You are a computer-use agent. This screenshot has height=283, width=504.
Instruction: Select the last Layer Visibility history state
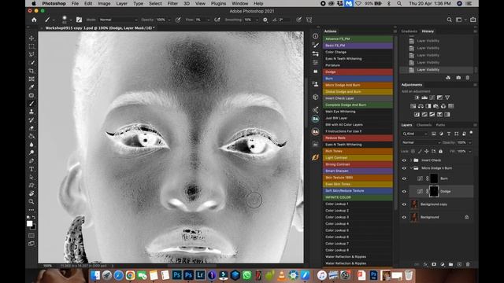(436, 70)
